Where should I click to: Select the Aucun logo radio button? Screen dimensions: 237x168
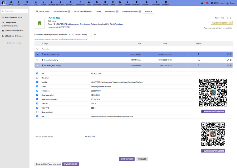tap(37, 49)
